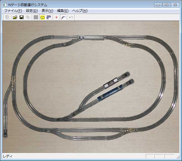Open a layout file via folder icon
182x161 pixels.
pyautogui.click(x=15, y=17)
